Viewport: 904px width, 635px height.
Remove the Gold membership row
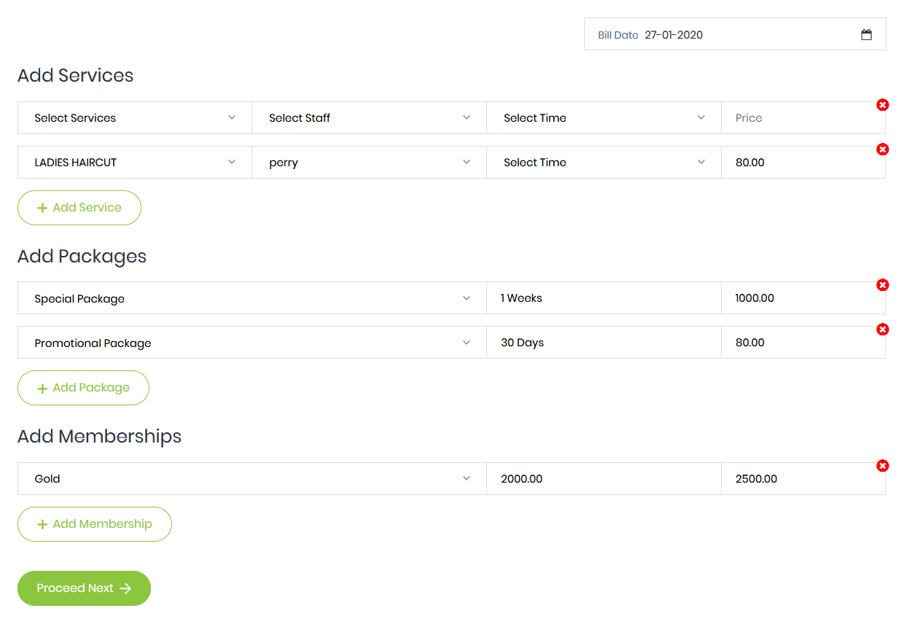pos(882,466)
